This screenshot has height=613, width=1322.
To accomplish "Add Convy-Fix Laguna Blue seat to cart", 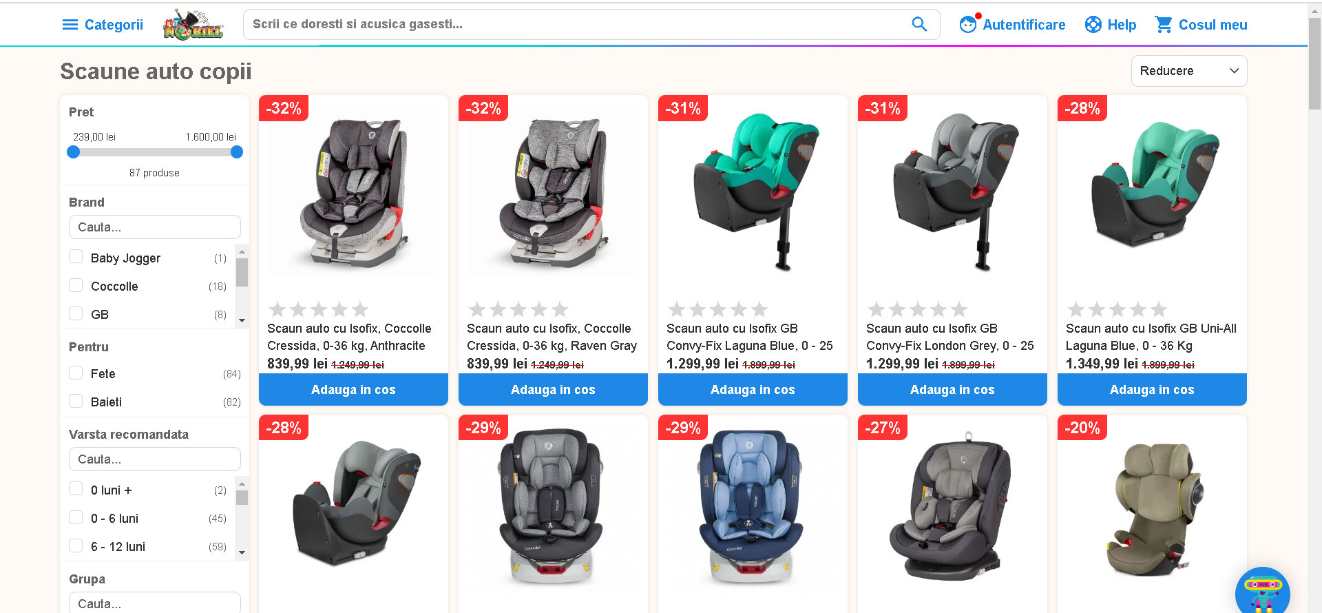I will coord(753,390).
